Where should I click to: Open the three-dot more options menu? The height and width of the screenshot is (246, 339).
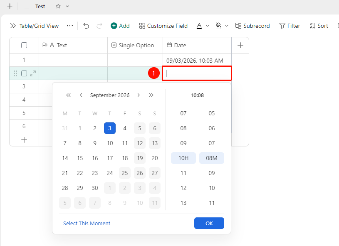point(70,26)
